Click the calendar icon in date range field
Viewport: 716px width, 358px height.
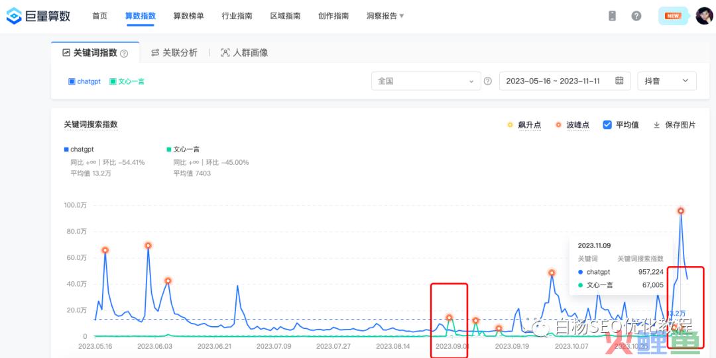[x=619, y=81]
